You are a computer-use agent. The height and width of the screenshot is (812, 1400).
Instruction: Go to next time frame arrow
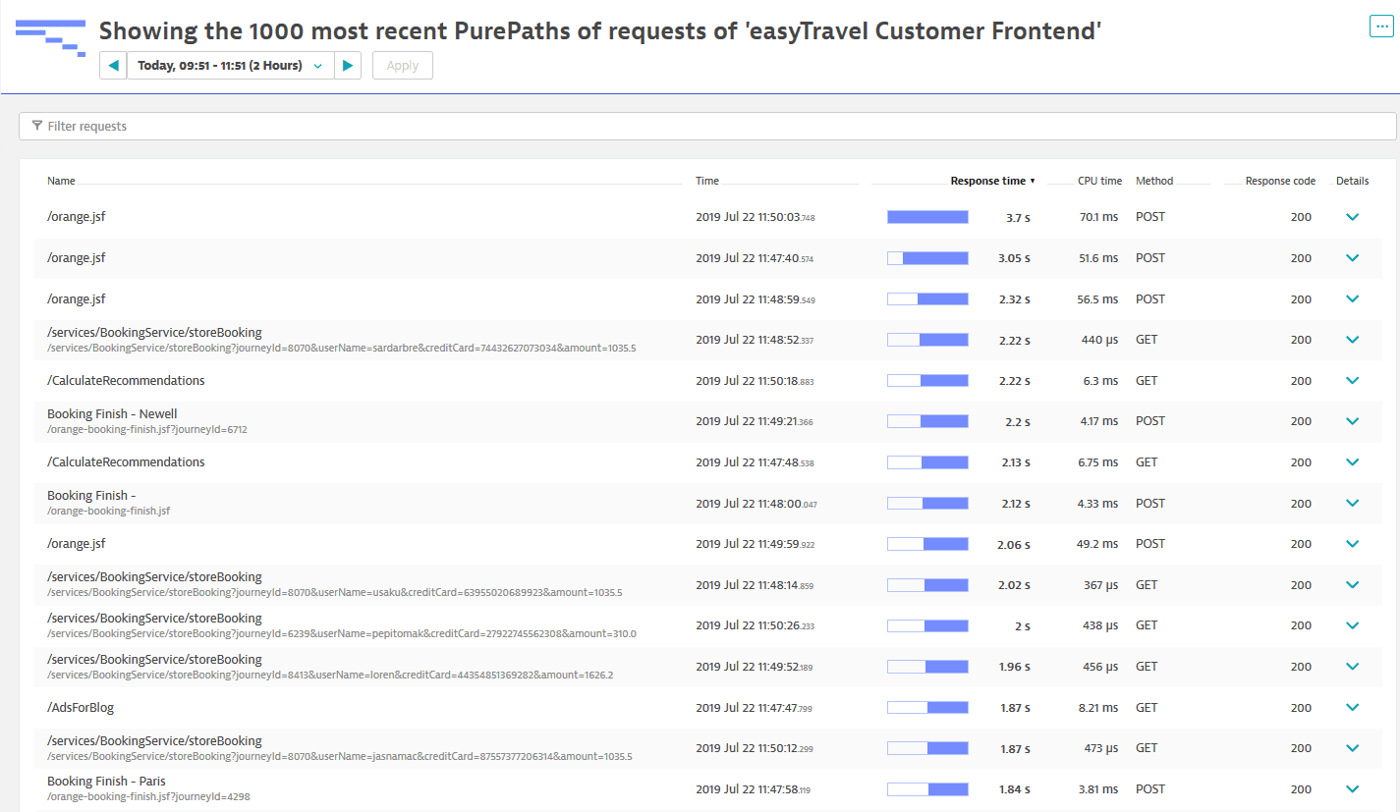click(x=348, y=66)
